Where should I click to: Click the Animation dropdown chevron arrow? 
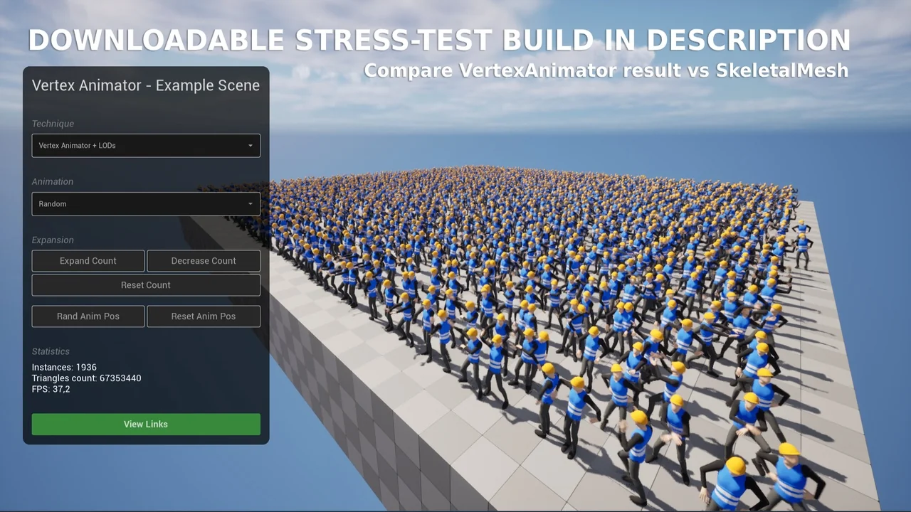(x=250, y=204)
